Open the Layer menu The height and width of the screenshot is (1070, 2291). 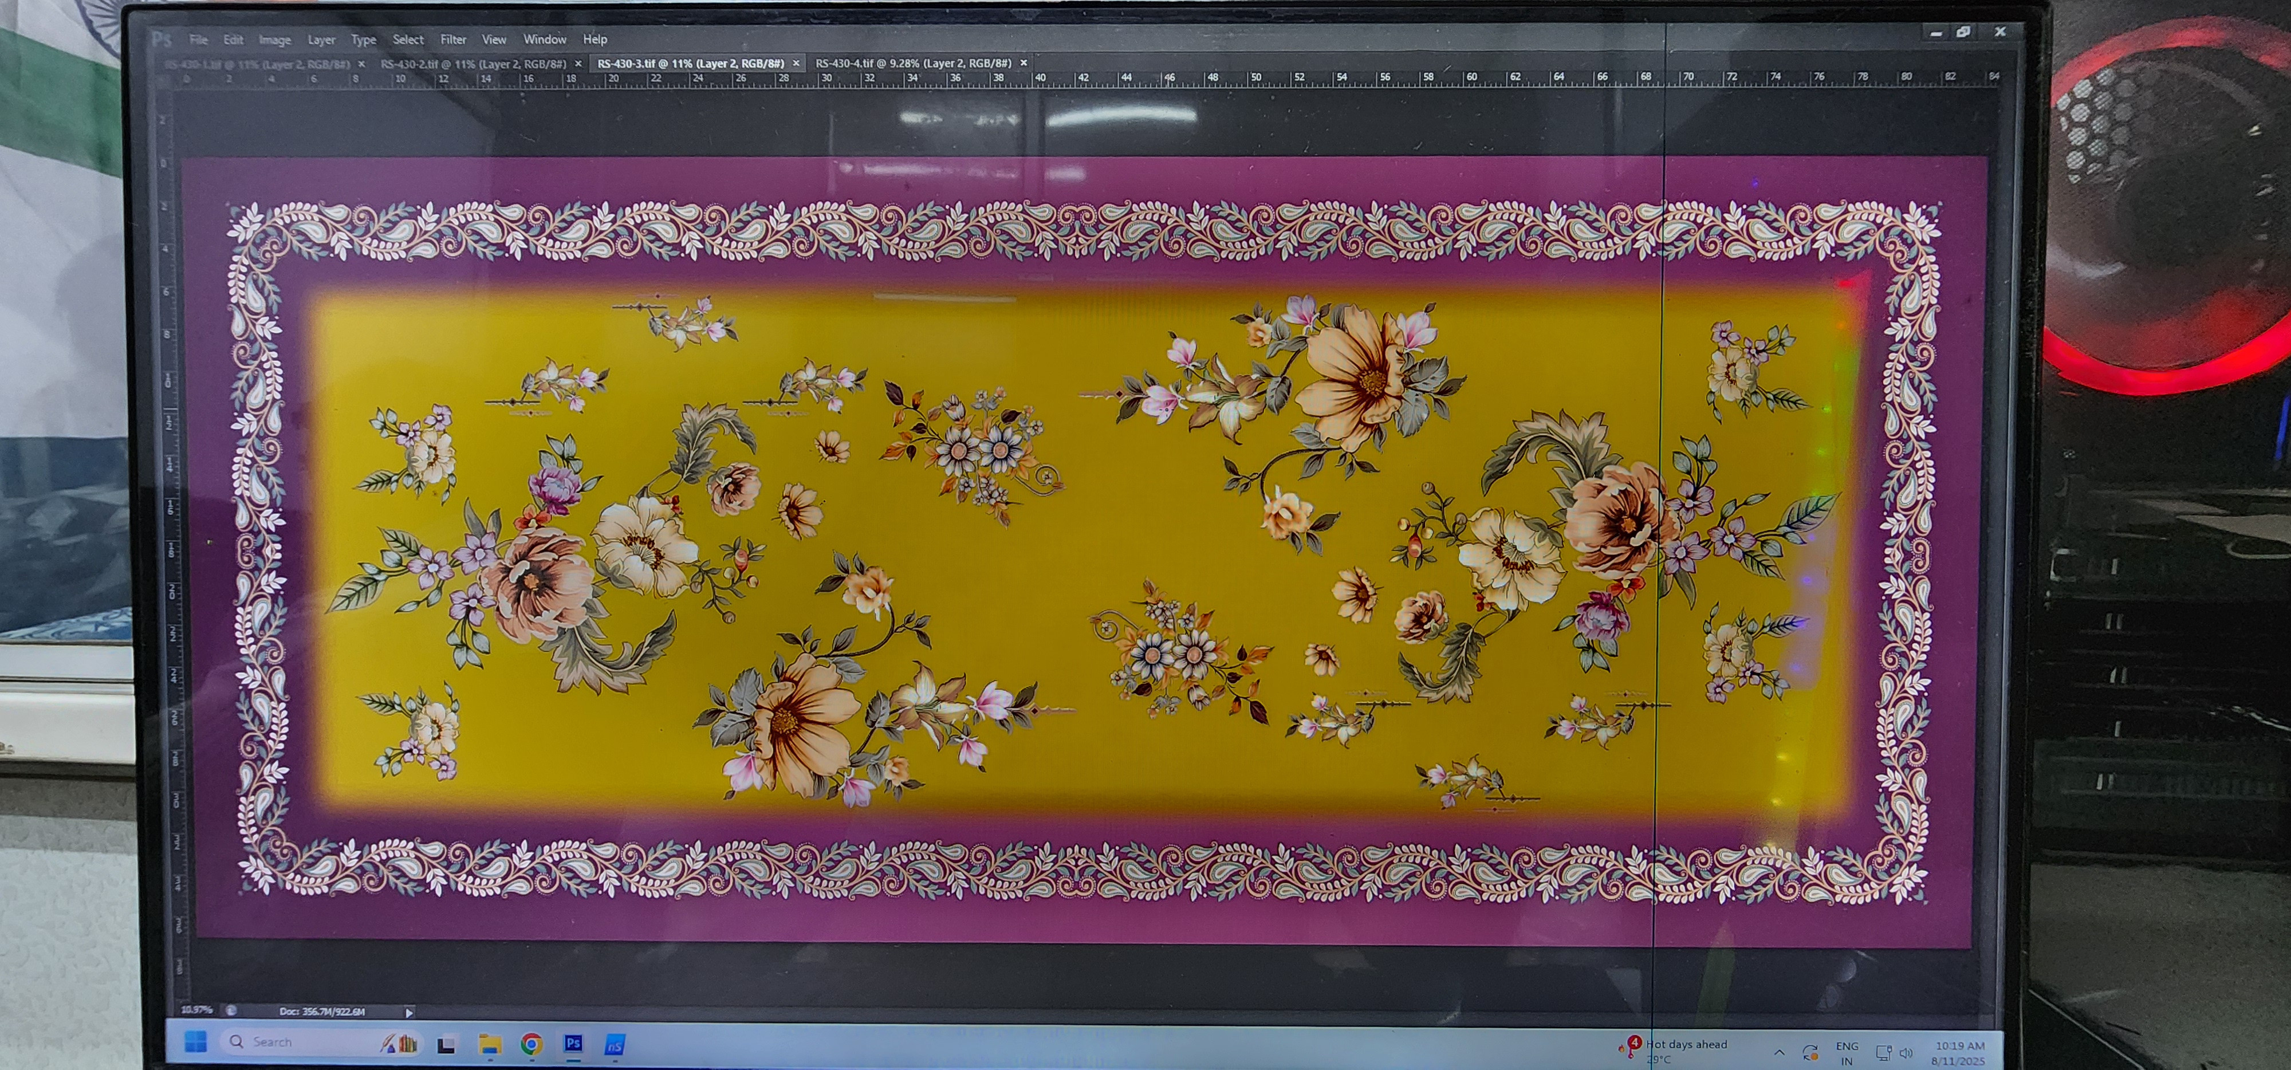tap(321, 40)
